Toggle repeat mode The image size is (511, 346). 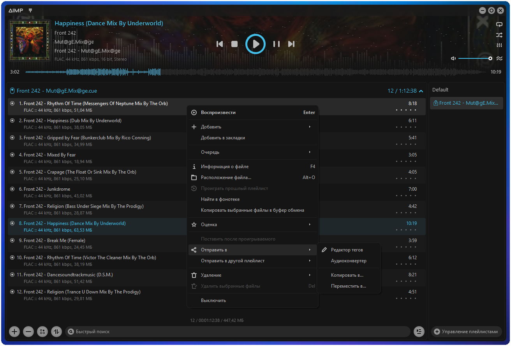click(499, 25)
